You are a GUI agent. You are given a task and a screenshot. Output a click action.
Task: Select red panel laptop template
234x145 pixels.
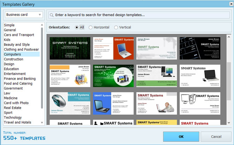tap(113, 48)
